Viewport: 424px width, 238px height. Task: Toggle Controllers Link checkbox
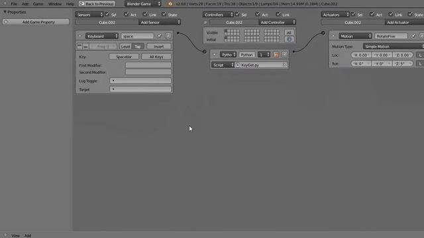point(278,15)
